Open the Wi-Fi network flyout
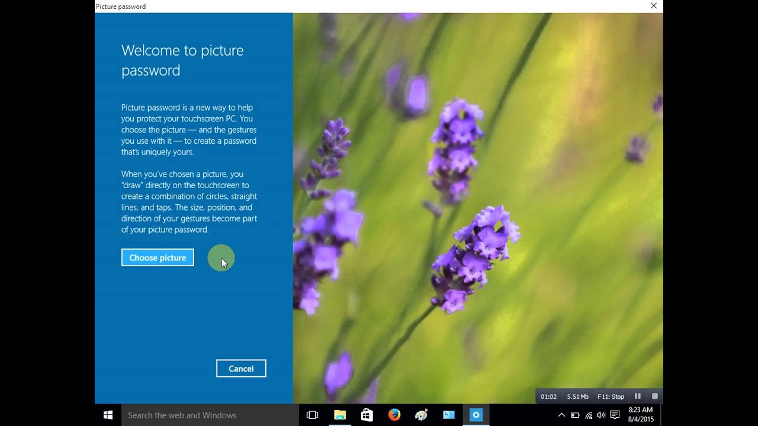This screenshot has width=758, height=426. pyautogui.click(x=589, y=415)
